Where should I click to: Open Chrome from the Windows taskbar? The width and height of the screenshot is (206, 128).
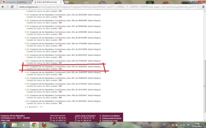(34, 125)
